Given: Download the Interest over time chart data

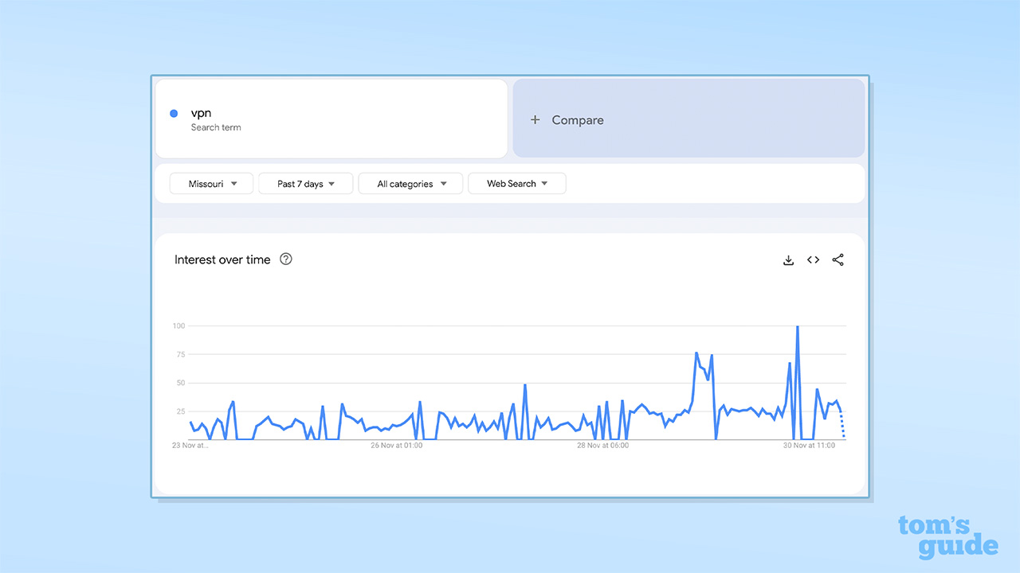Looking at the screenshot, I should coord(788,259).
